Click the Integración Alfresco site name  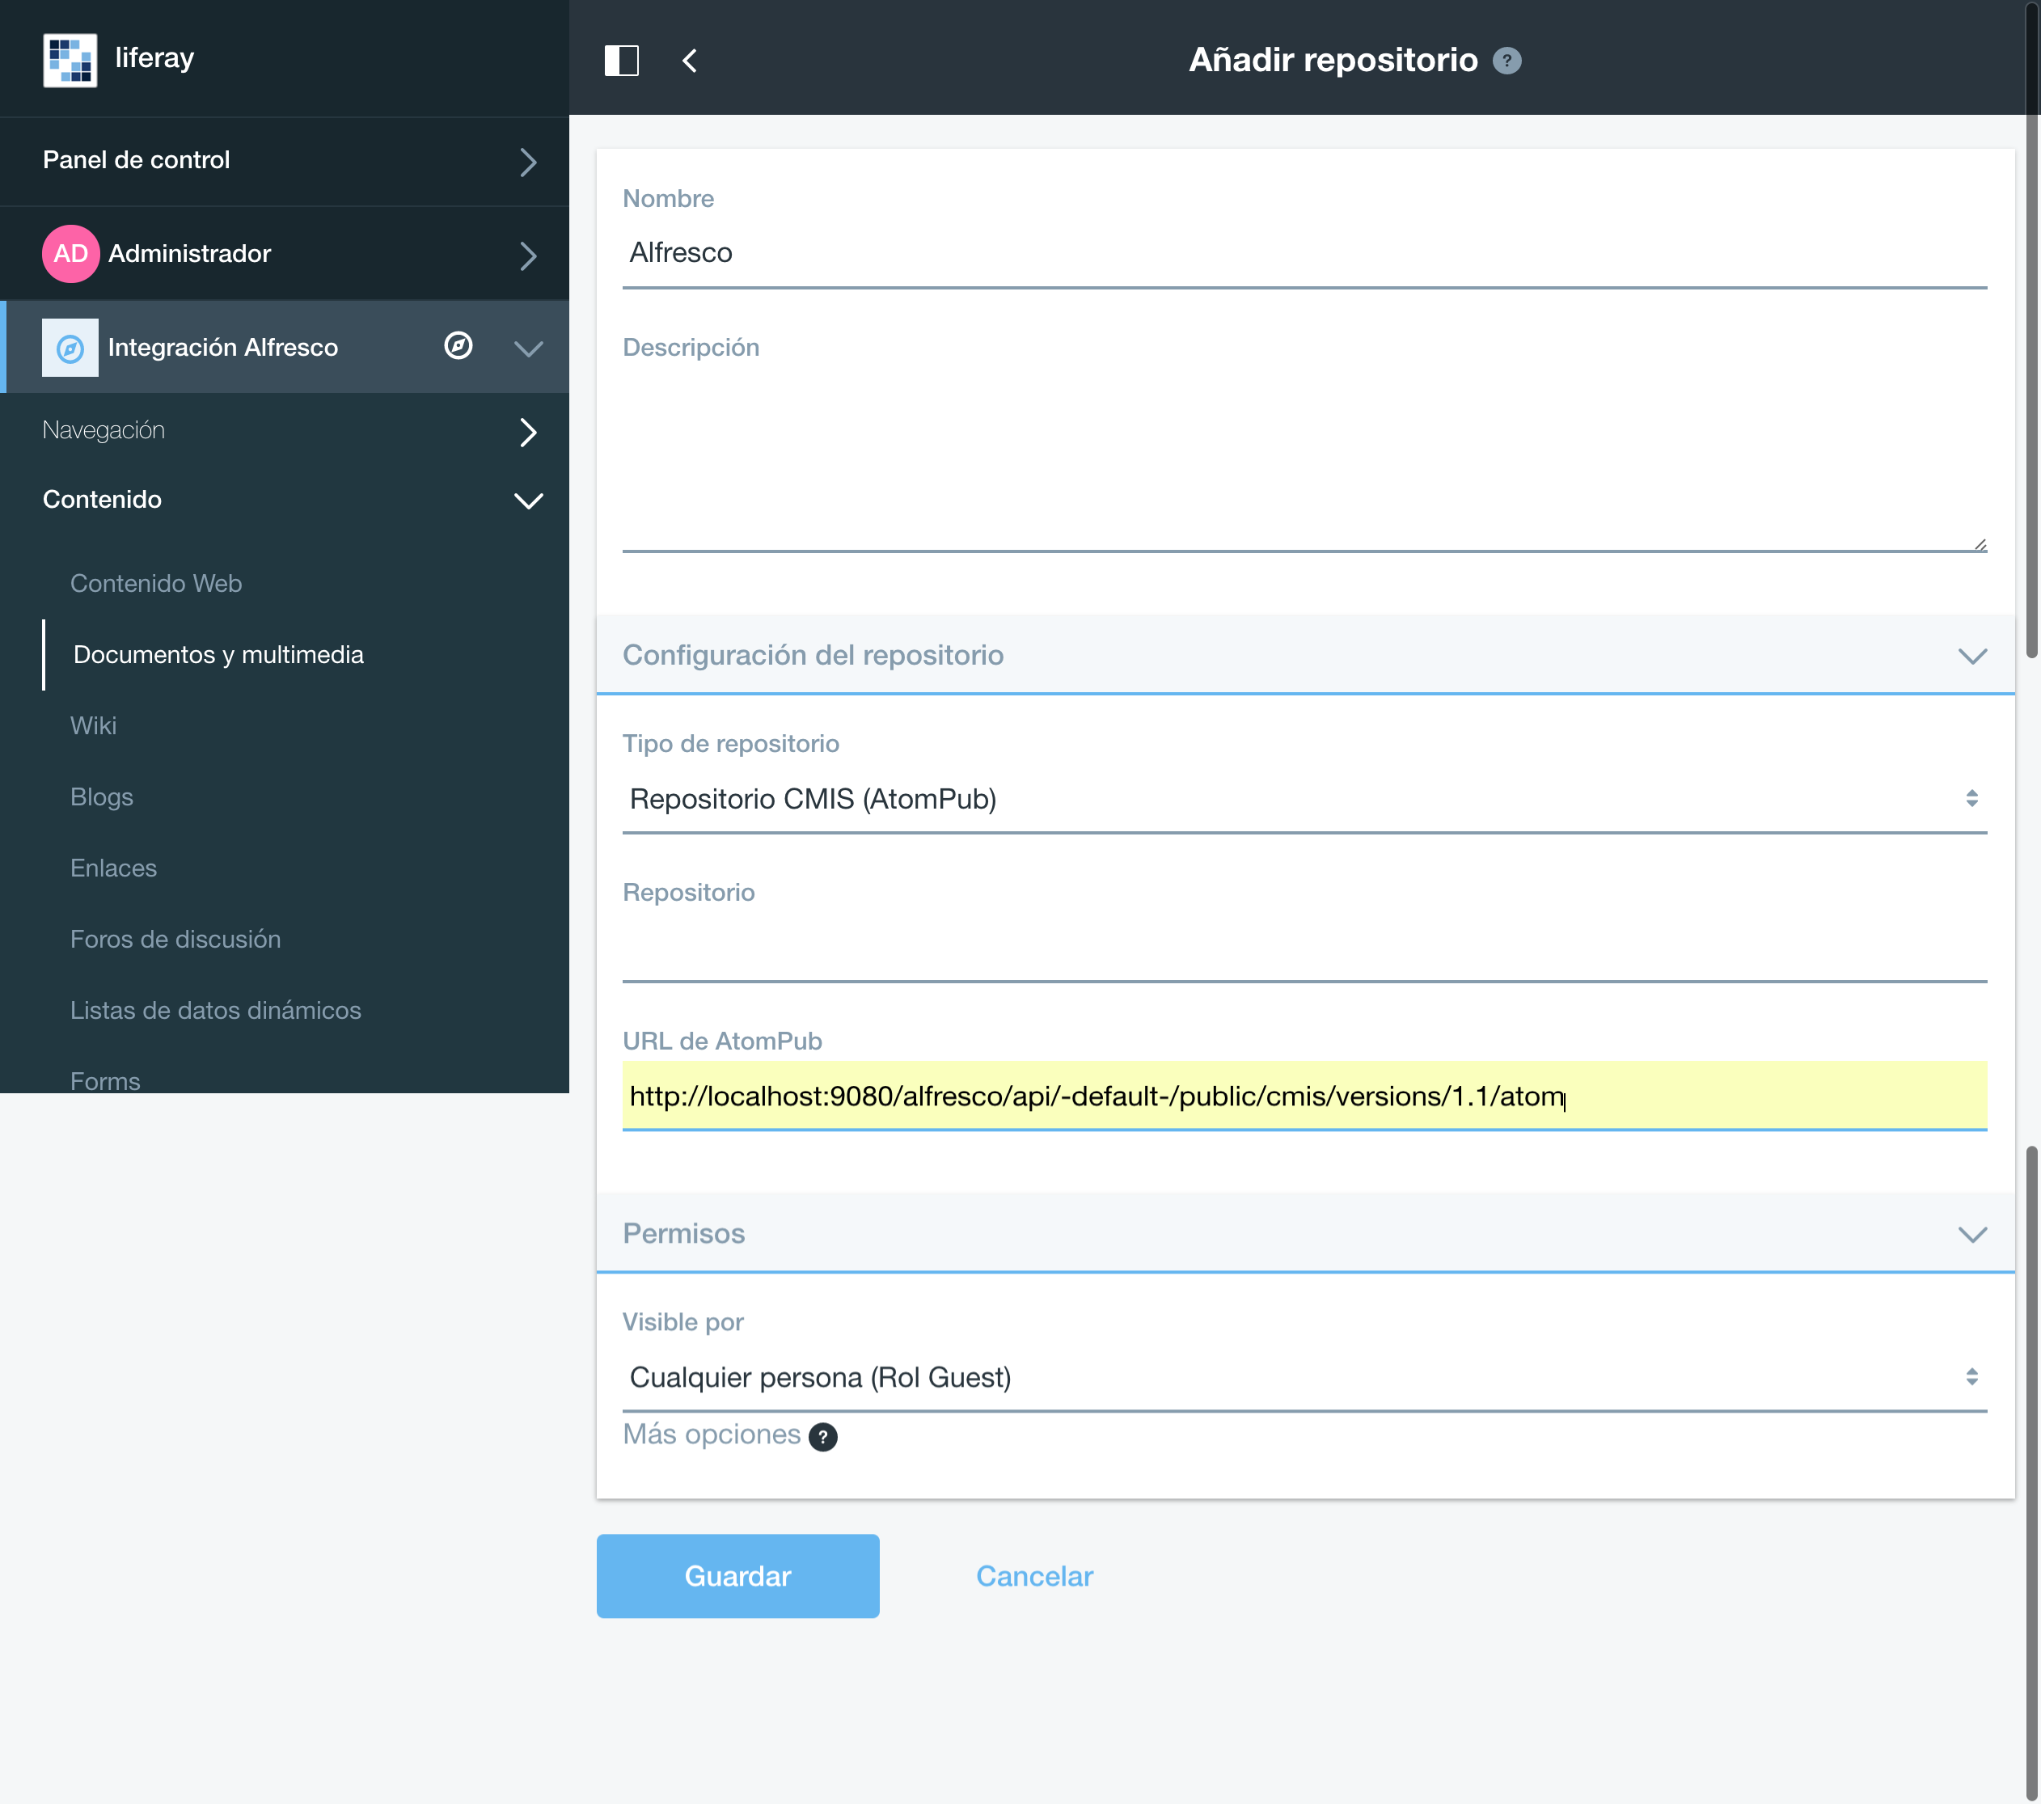coord(222,348)
